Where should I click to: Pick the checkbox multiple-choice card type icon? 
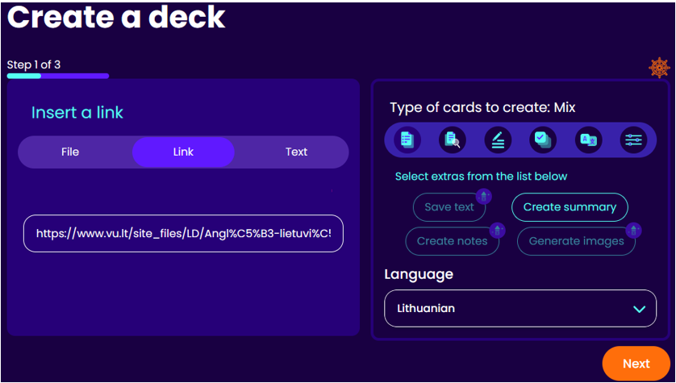click(543, 140)
